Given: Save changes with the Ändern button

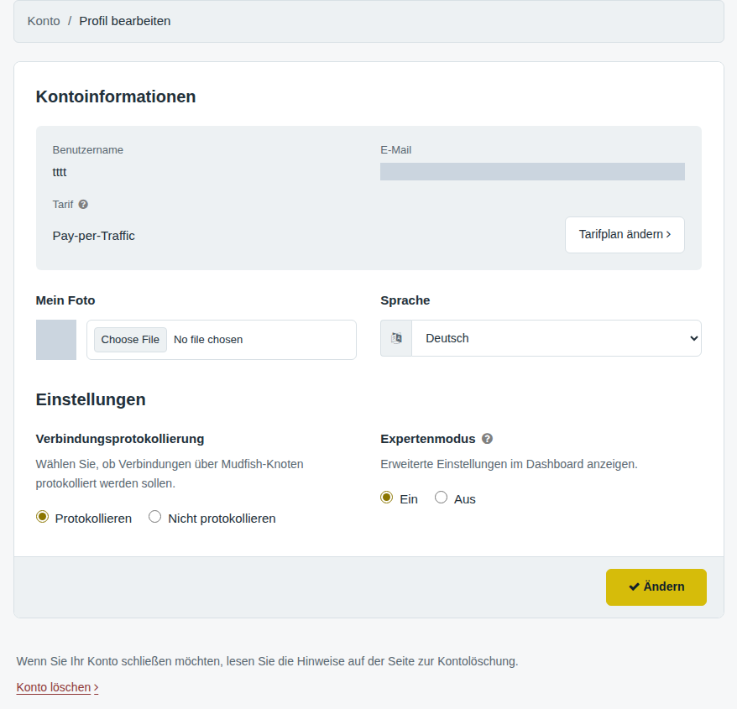Looking at the screenshot, I should pyautogui.click(x=656, y=586).
